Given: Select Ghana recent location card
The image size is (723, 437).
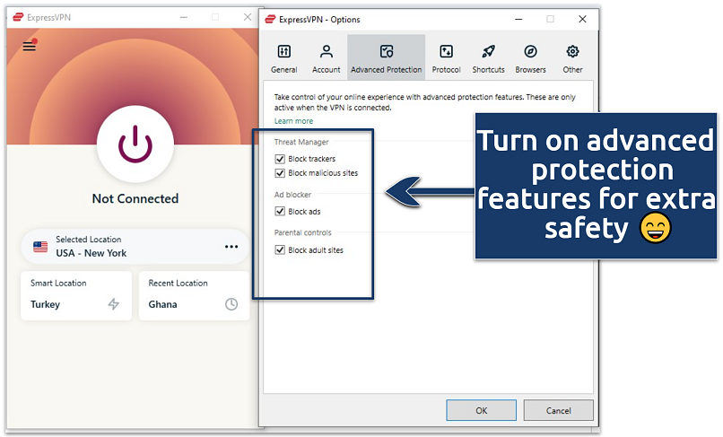Looking at the screenshot, I should tap(194, 296).
